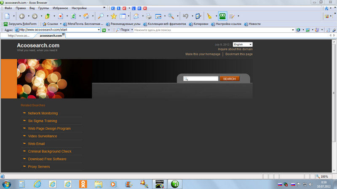Open Favorites via the star icon
337x189 pixels.
113,16
